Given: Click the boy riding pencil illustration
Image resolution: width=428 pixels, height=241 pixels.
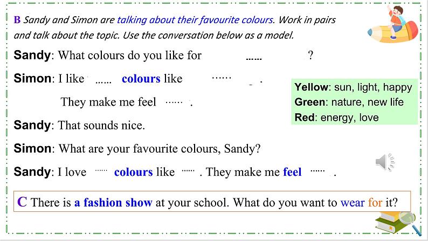Looking at the screenshot, I should tap(394, 24).
